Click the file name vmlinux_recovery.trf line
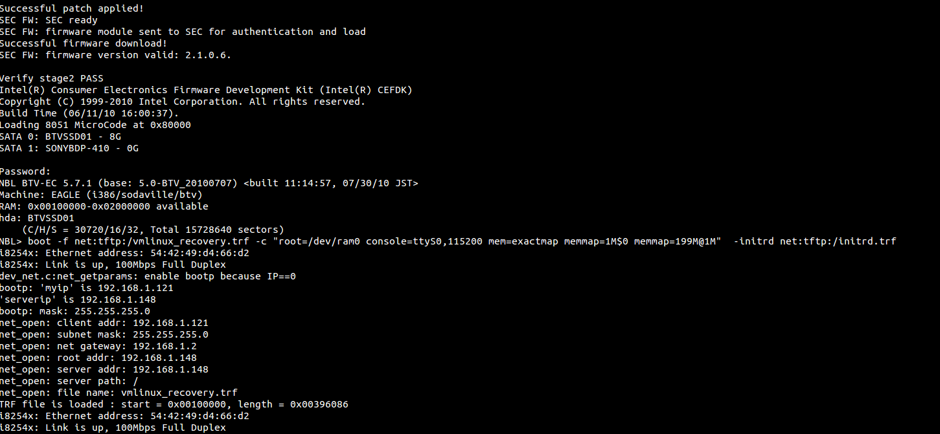Viewport: 940px width, 434px height. 119,393
